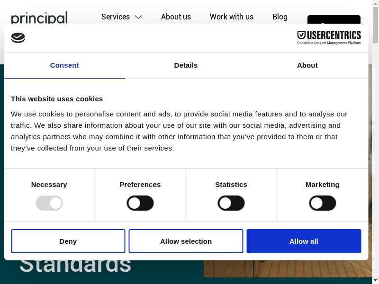
Task: Open the Blog link in navigation
Action: click(280, 17)
